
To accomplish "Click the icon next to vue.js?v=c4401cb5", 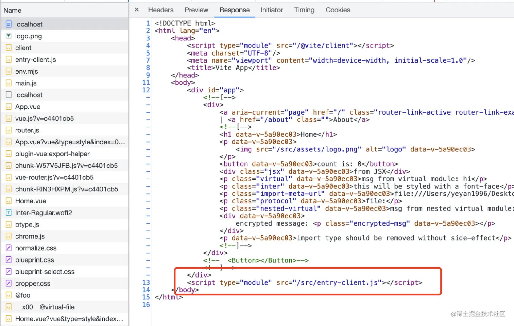I will click(x=9, y=119).
